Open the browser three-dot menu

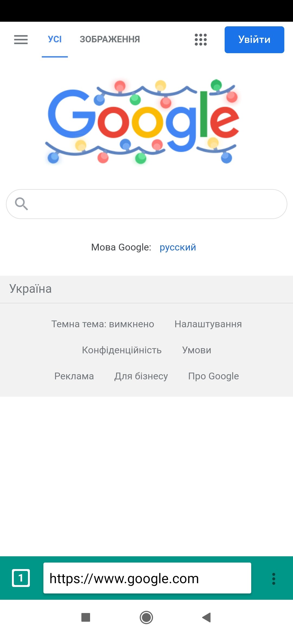(273, 579)
